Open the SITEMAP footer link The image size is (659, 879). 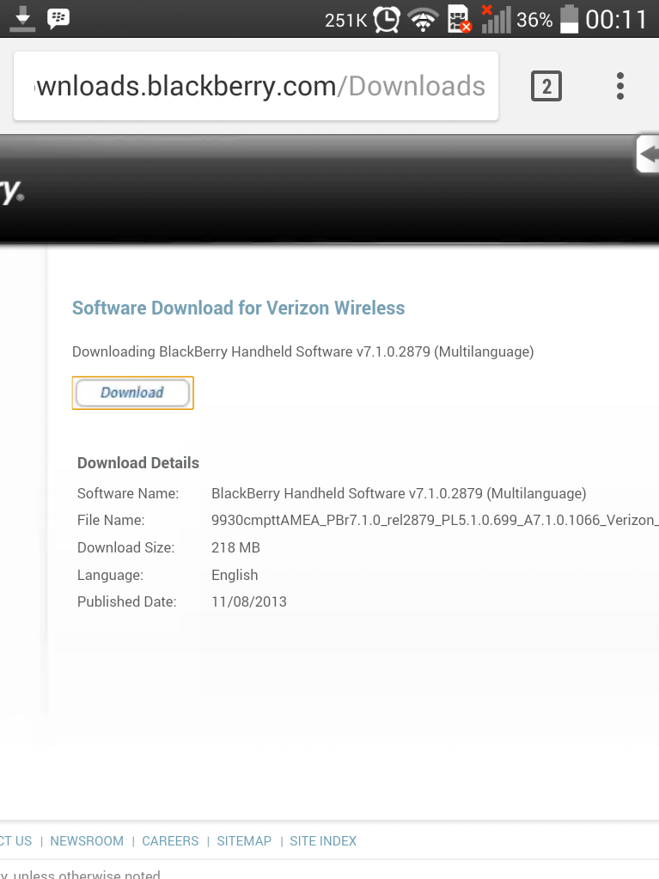pyautogui.click(x=244, y=841)
